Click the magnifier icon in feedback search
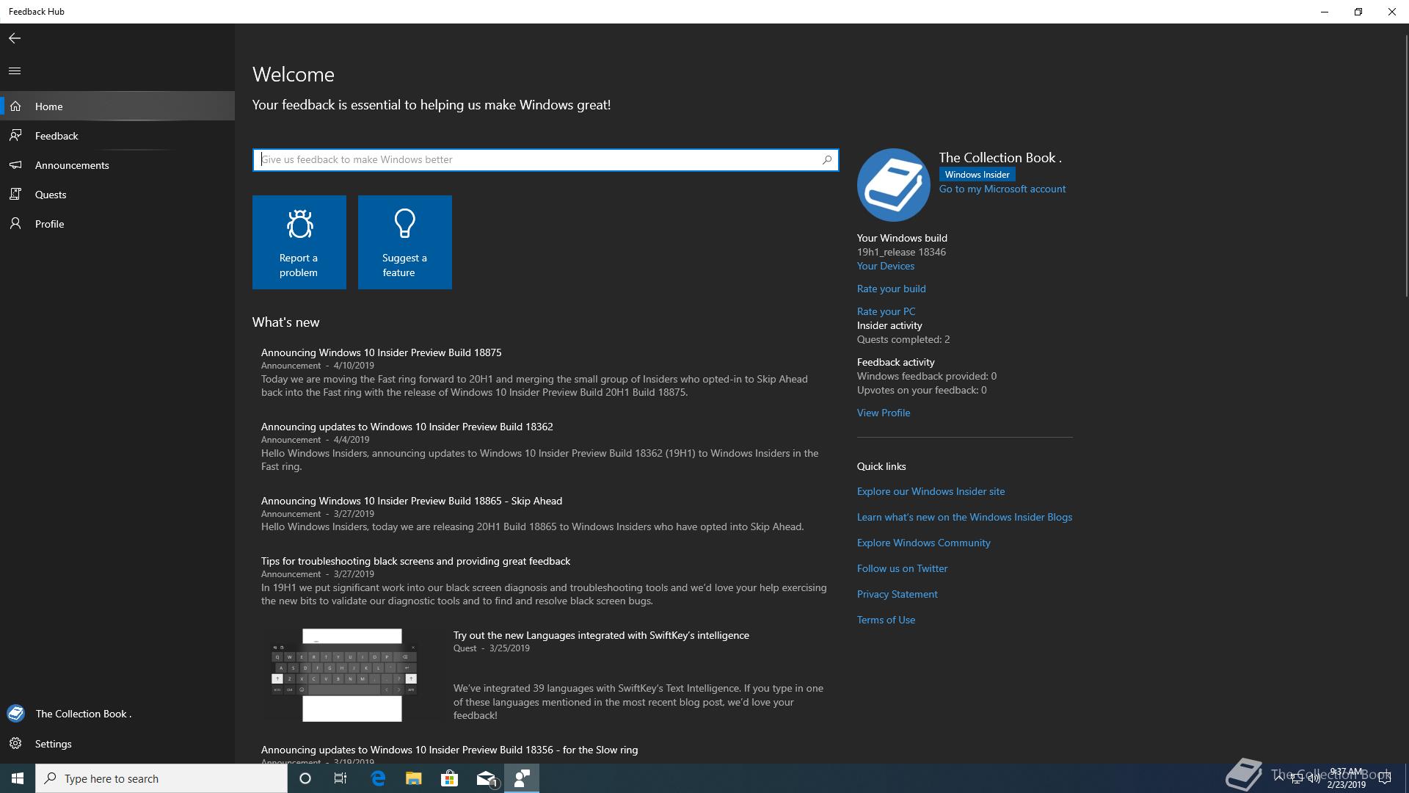 827,159
